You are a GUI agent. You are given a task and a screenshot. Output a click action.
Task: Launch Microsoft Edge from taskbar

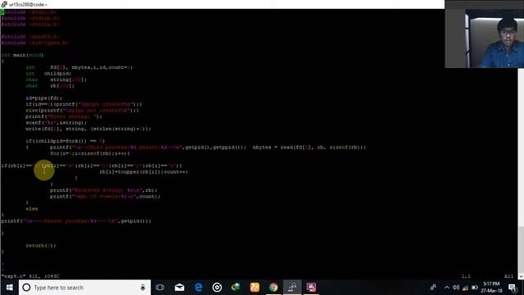[x=198, y=288]
